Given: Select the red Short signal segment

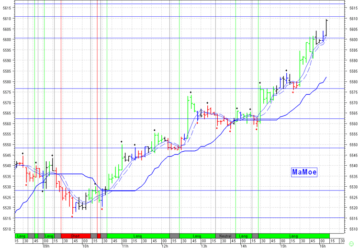Looking at the screenshot, I should 76,236.
